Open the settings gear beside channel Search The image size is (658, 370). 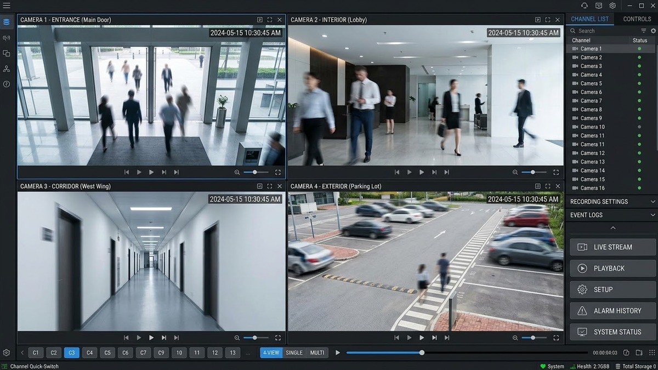(x=653, y=31)
